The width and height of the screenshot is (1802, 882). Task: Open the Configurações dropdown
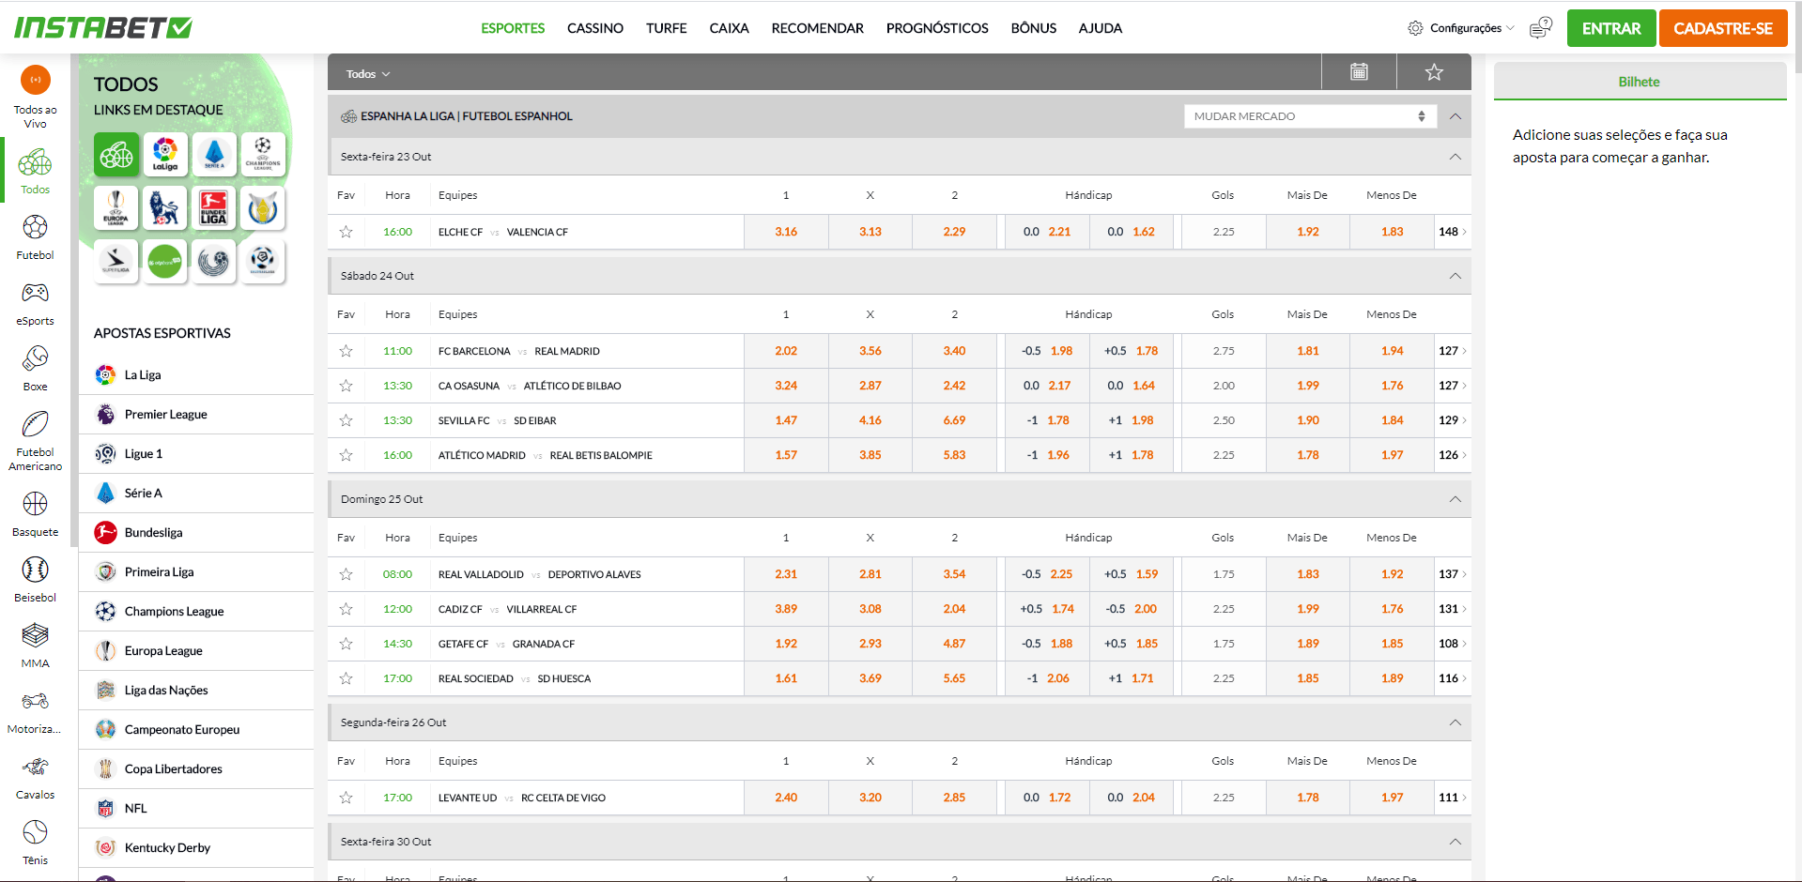coord(1461,28)
